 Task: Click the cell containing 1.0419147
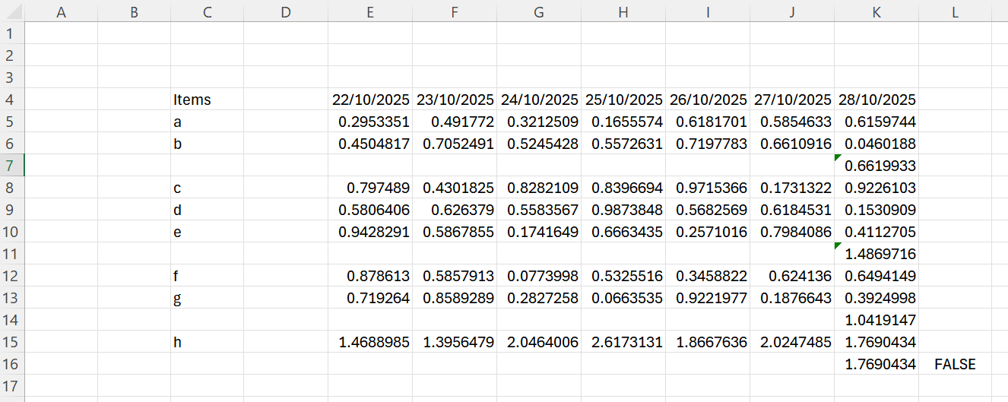(x=876, y=321)
